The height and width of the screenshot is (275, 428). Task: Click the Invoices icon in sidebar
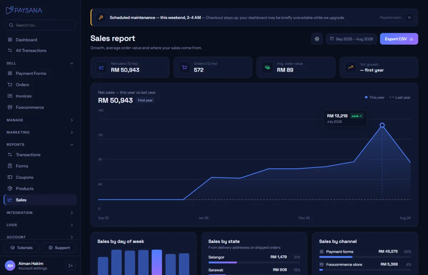[10, 96]
